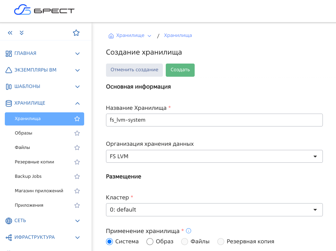Select the Образ radio button
The width and height of the screenshot is (336, 251).
150,241
